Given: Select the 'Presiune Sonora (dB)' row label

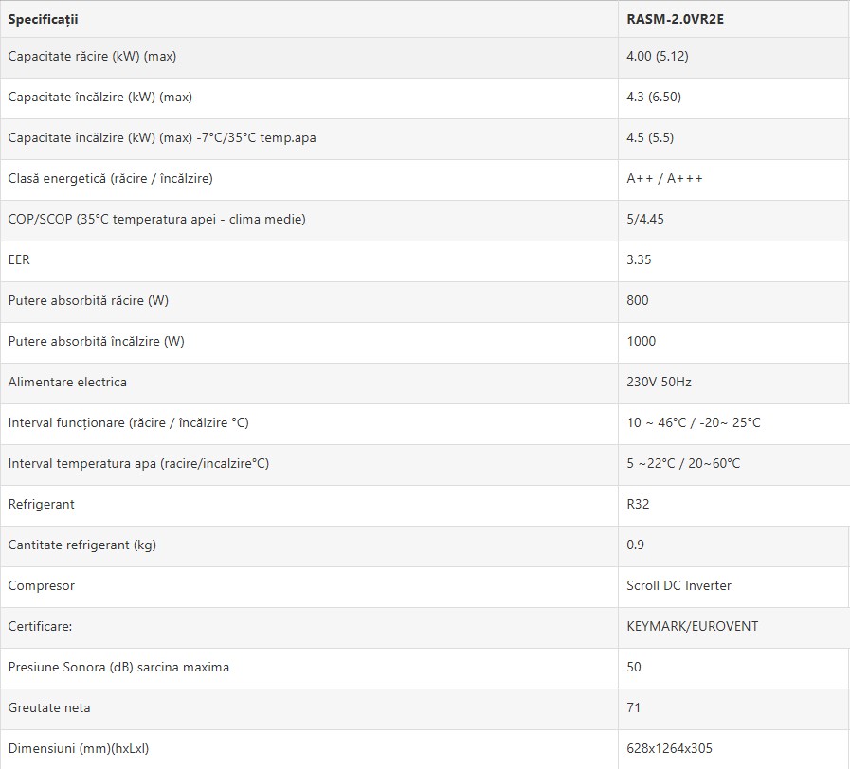Looking at the screenshot, I should tap(118, 667).
